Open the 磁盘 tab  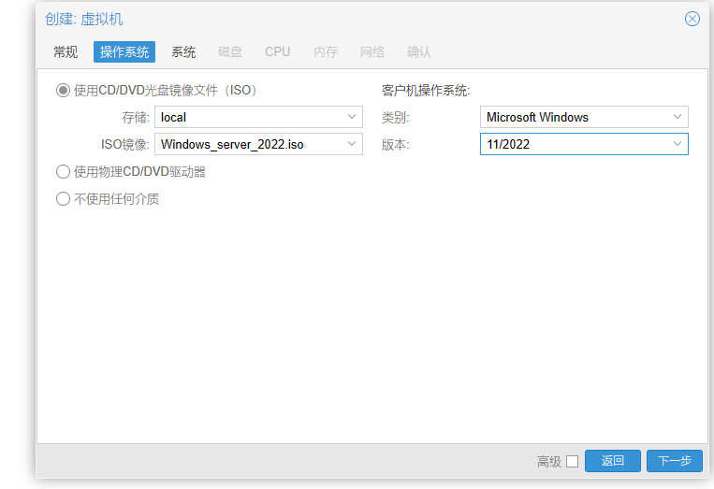230,51
